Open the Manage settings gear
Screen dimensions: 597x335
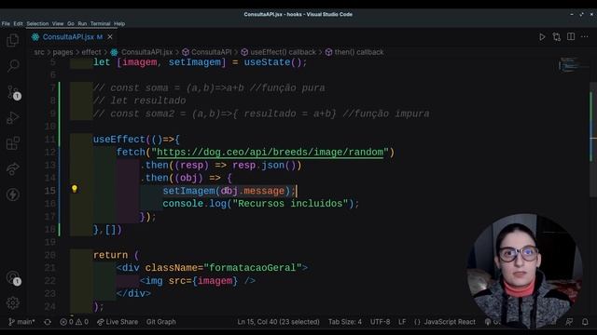click(x=12, y=302)
